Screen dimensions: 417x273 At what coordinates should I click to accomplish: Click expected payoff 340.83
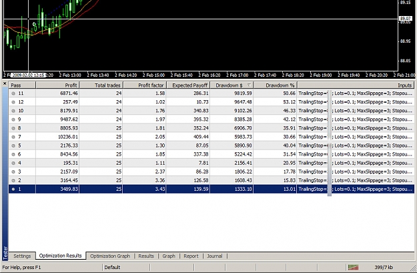coord(201,111)
